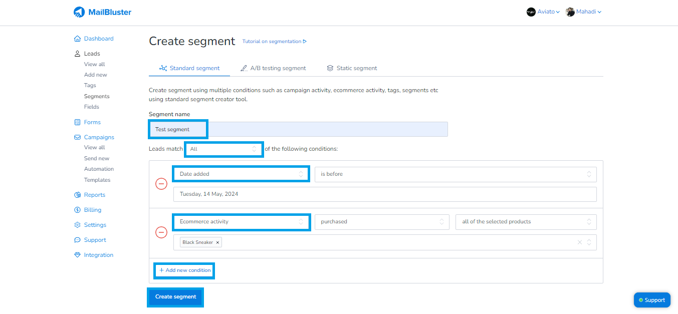Remove the Date added condition
This screenshot has height=314, width=678.
coord(161,184)
